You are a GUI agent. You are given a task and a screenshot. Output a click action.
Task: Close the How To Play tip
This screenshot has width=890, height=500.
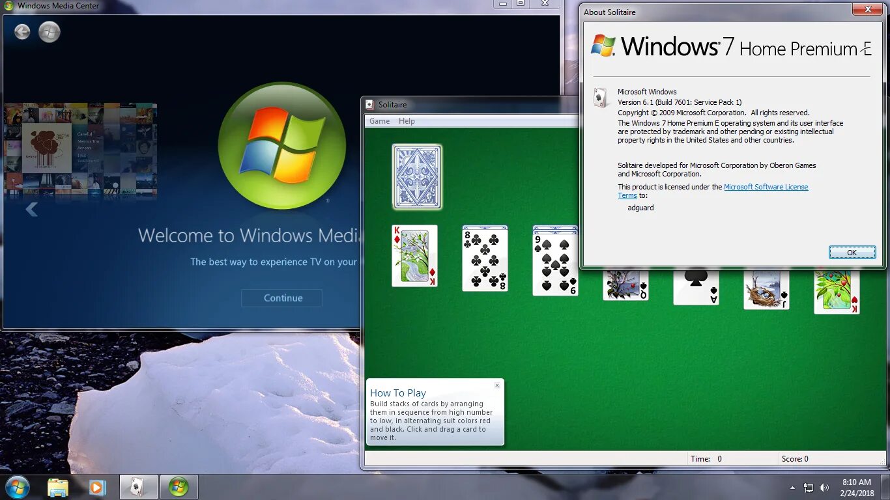(x=497, y=385)
